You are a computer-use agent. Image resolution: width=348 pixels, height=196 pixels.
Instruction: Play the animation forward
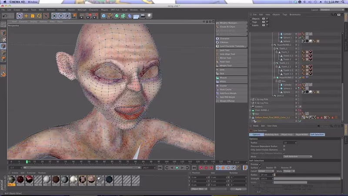coord(177,168)
